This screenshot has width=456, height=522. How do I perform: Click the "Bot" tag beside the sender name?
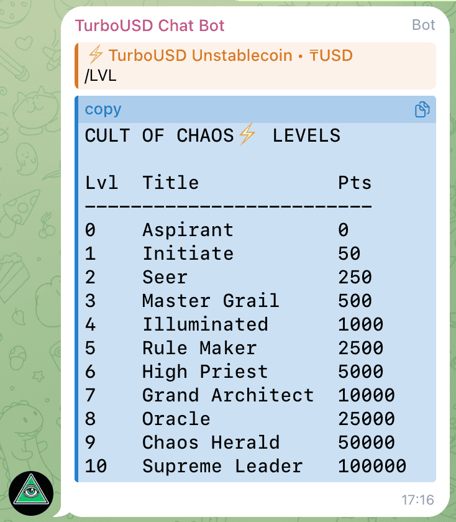click(424, 25)
